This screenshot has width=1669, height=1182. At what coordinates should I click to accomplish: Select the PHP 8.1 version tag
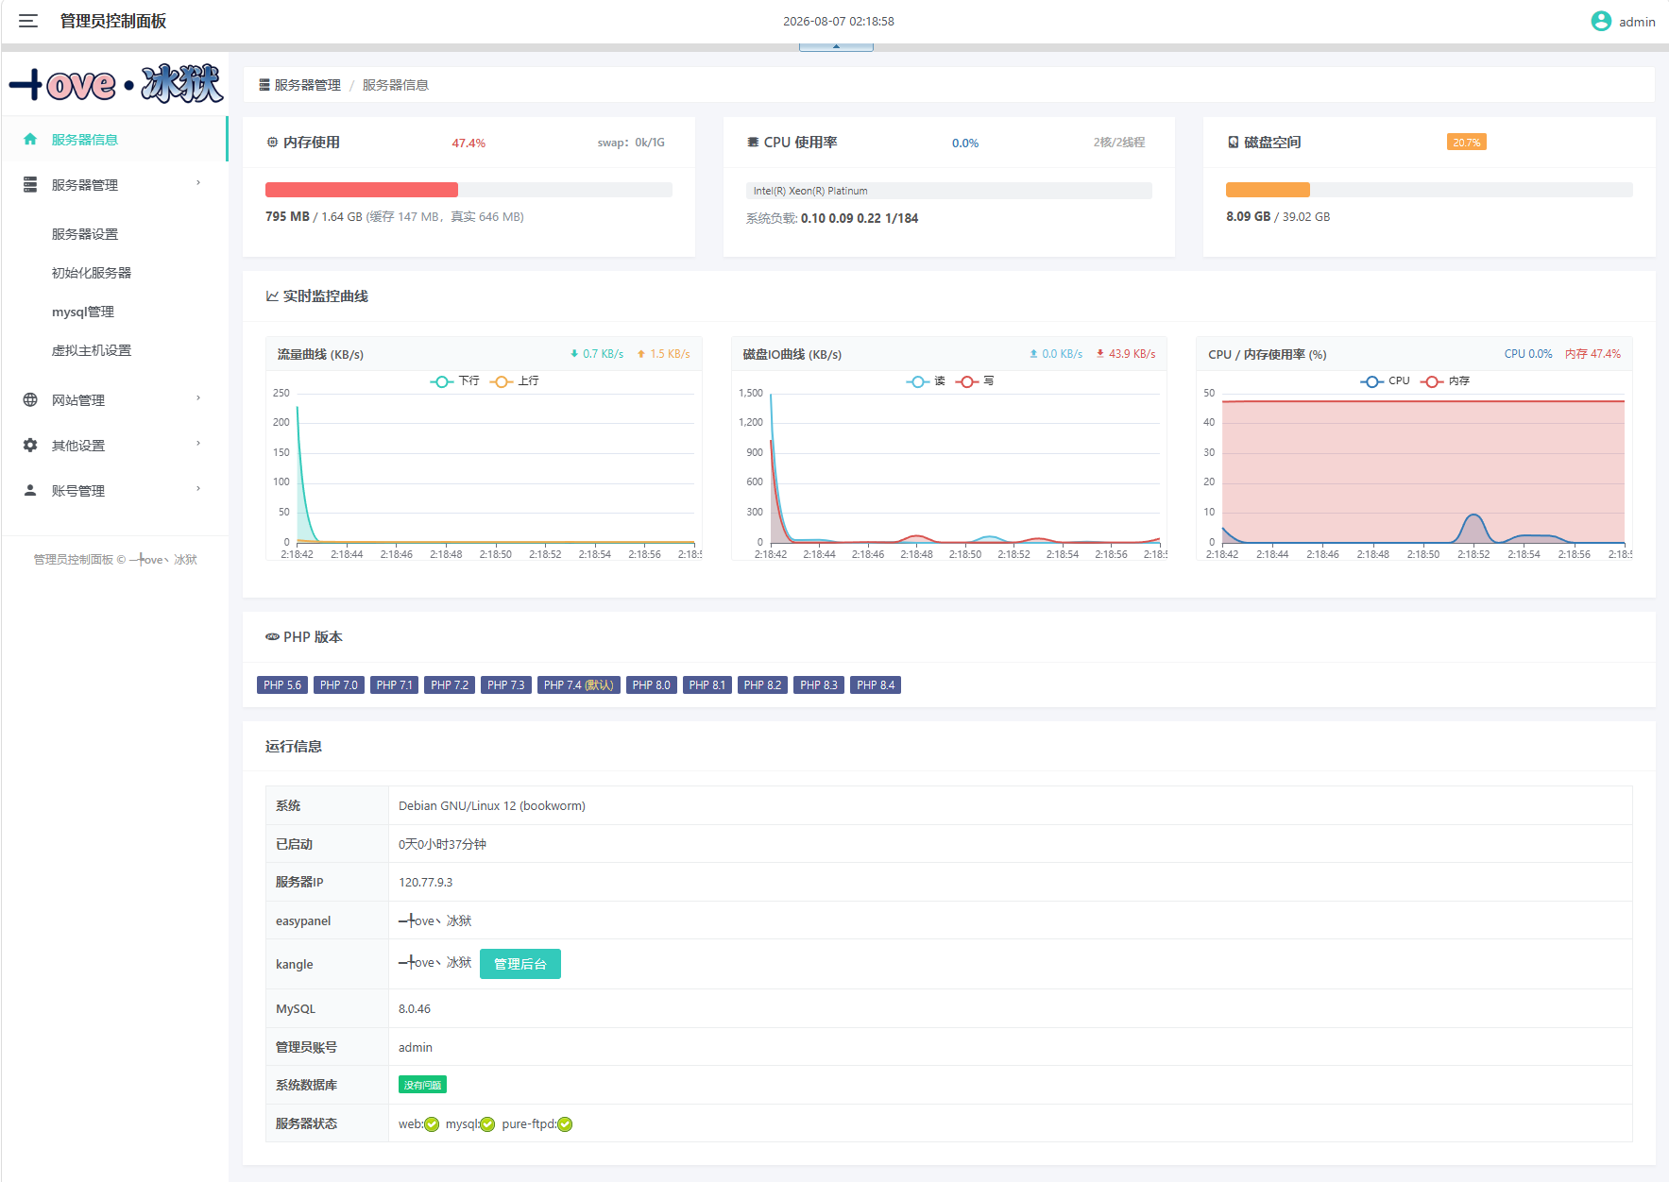[x=707, y=685]
